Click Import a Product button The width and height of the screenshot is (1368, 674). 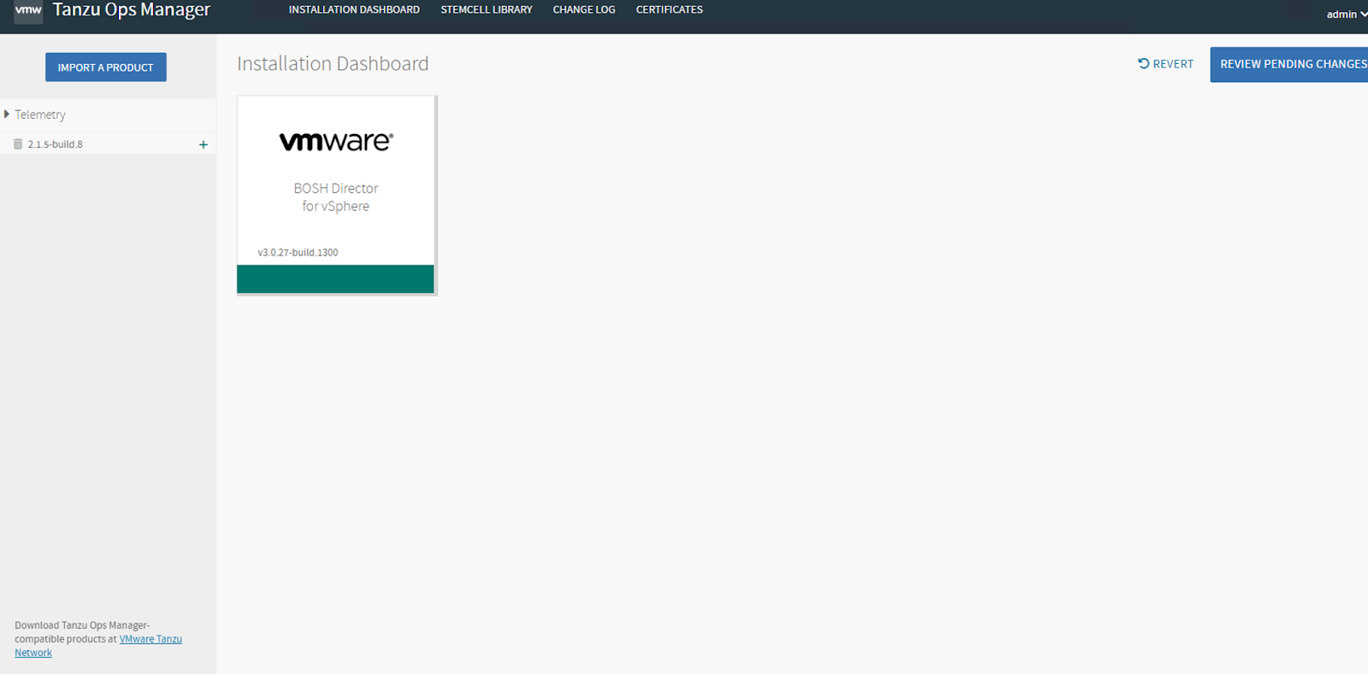pyautogui.click(x=106, y=67)
